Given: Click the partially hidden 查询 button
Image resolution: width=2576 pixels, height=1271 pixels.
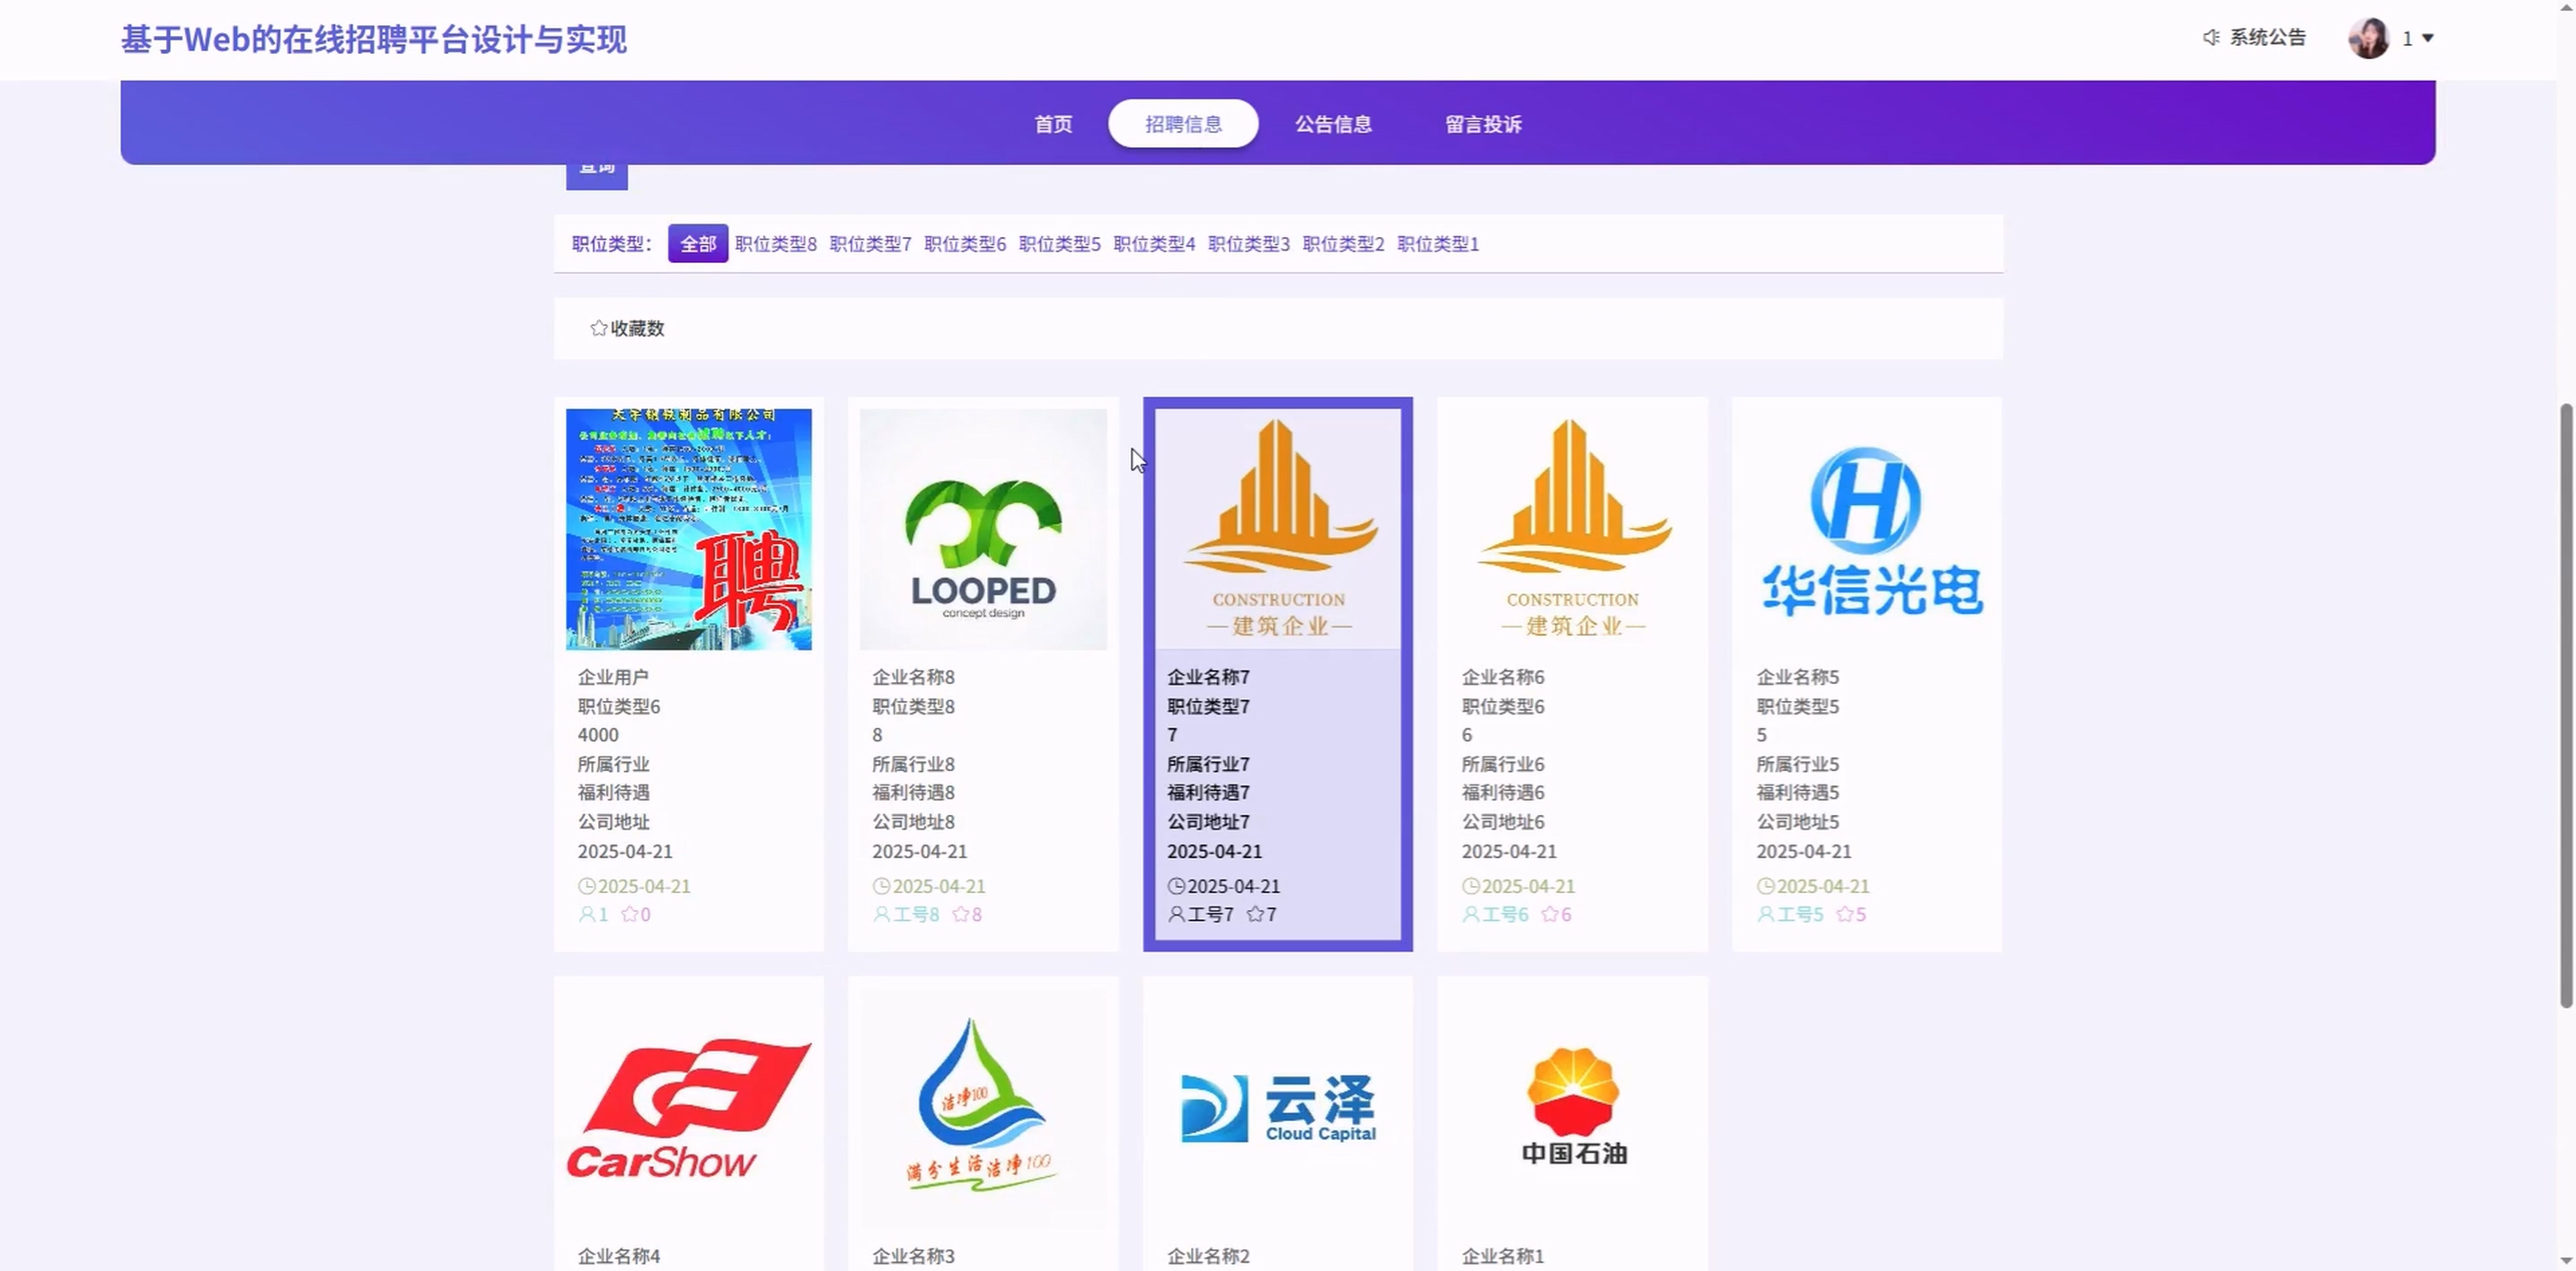Looking at the screenshot, I should pyautogui.click(x=596, y=177).
